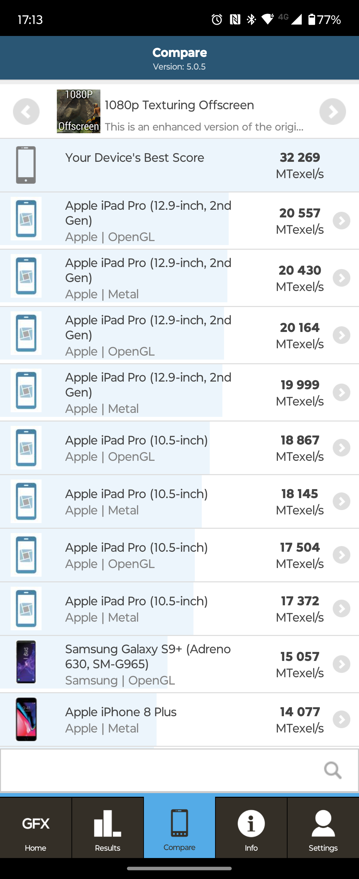359x879 pixels.
Task: Click the 1080P Offscreen test thumbnail
Action: point(78,111)
